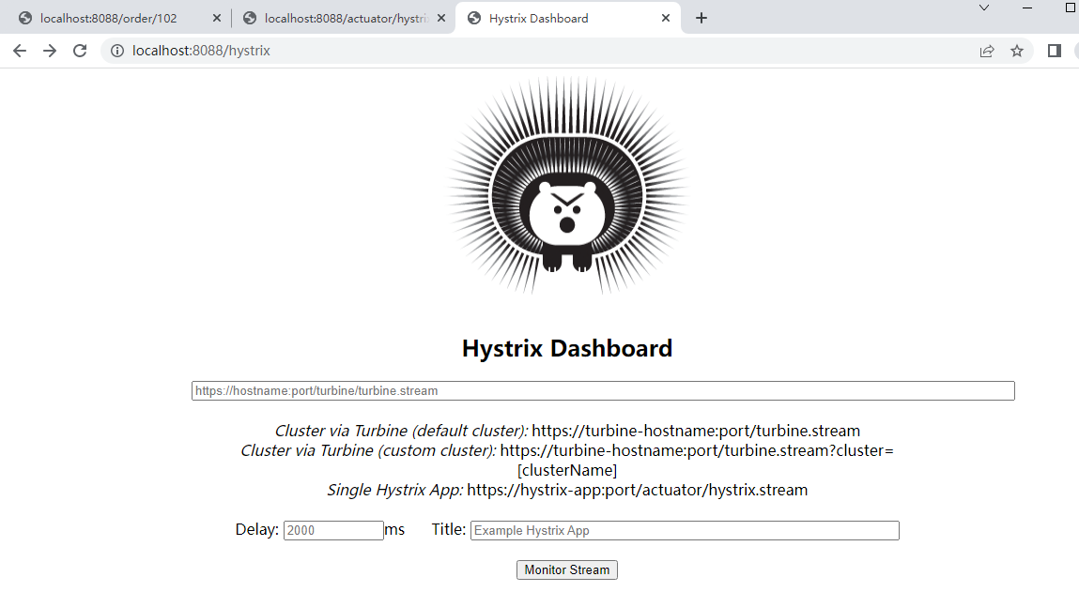Click the default cluster Turbine example URL
Image resolution: width=1079 pixels, height=607 pixels.
[696, 431]
